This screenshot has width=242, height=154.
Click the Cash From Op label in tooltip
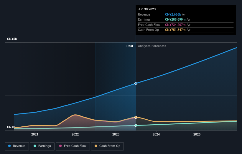(x=148, y=30)
